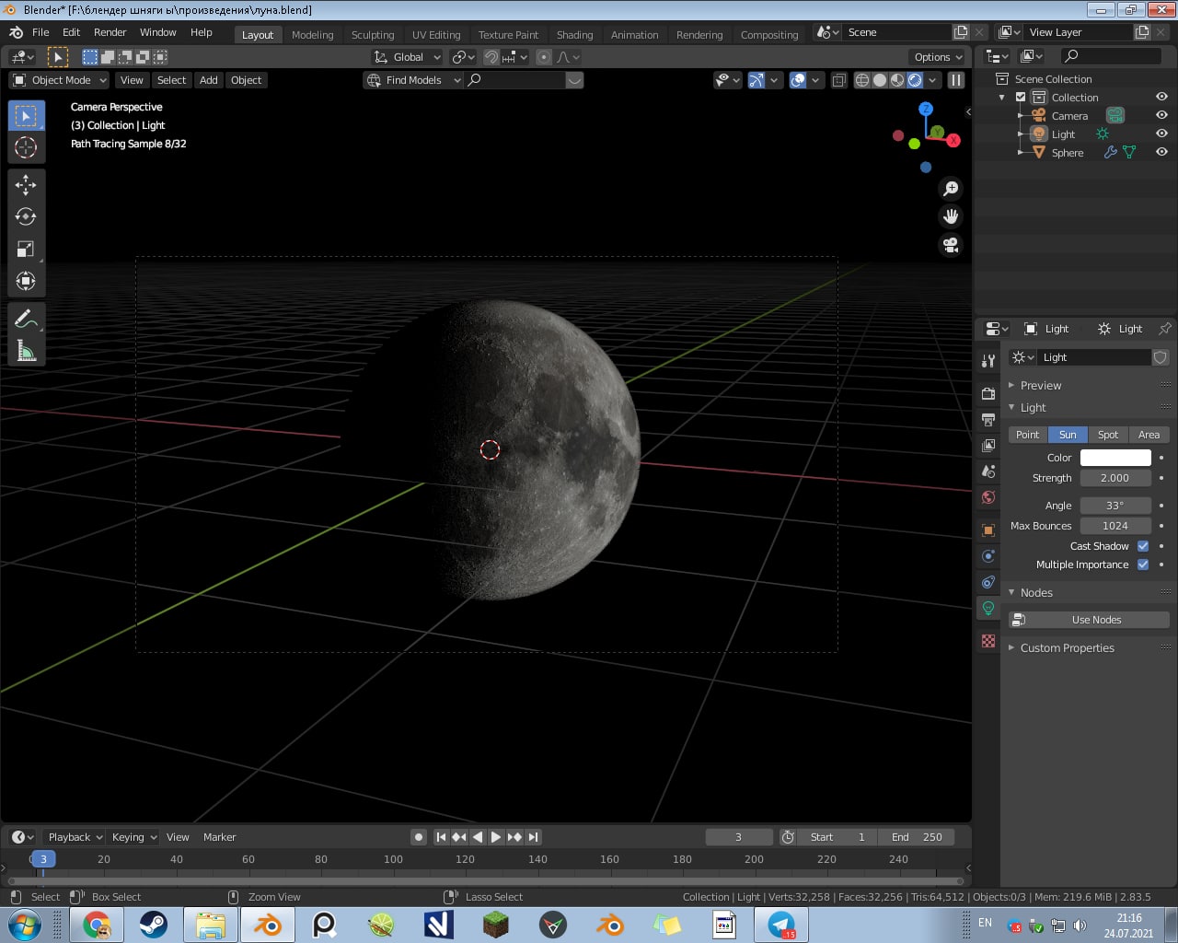Viewport: 1178px width, 943px height.
Task: Select the Move tool in toolbar
Action: pyautogui.click(x=26, y=185)
